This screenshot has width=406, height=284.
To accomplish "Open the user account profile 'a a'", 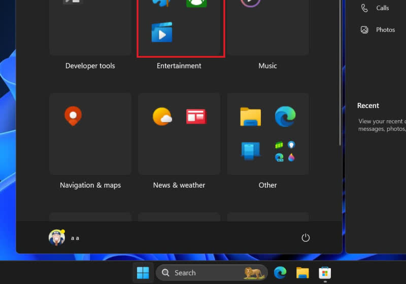I will click(x=64, y=237).
